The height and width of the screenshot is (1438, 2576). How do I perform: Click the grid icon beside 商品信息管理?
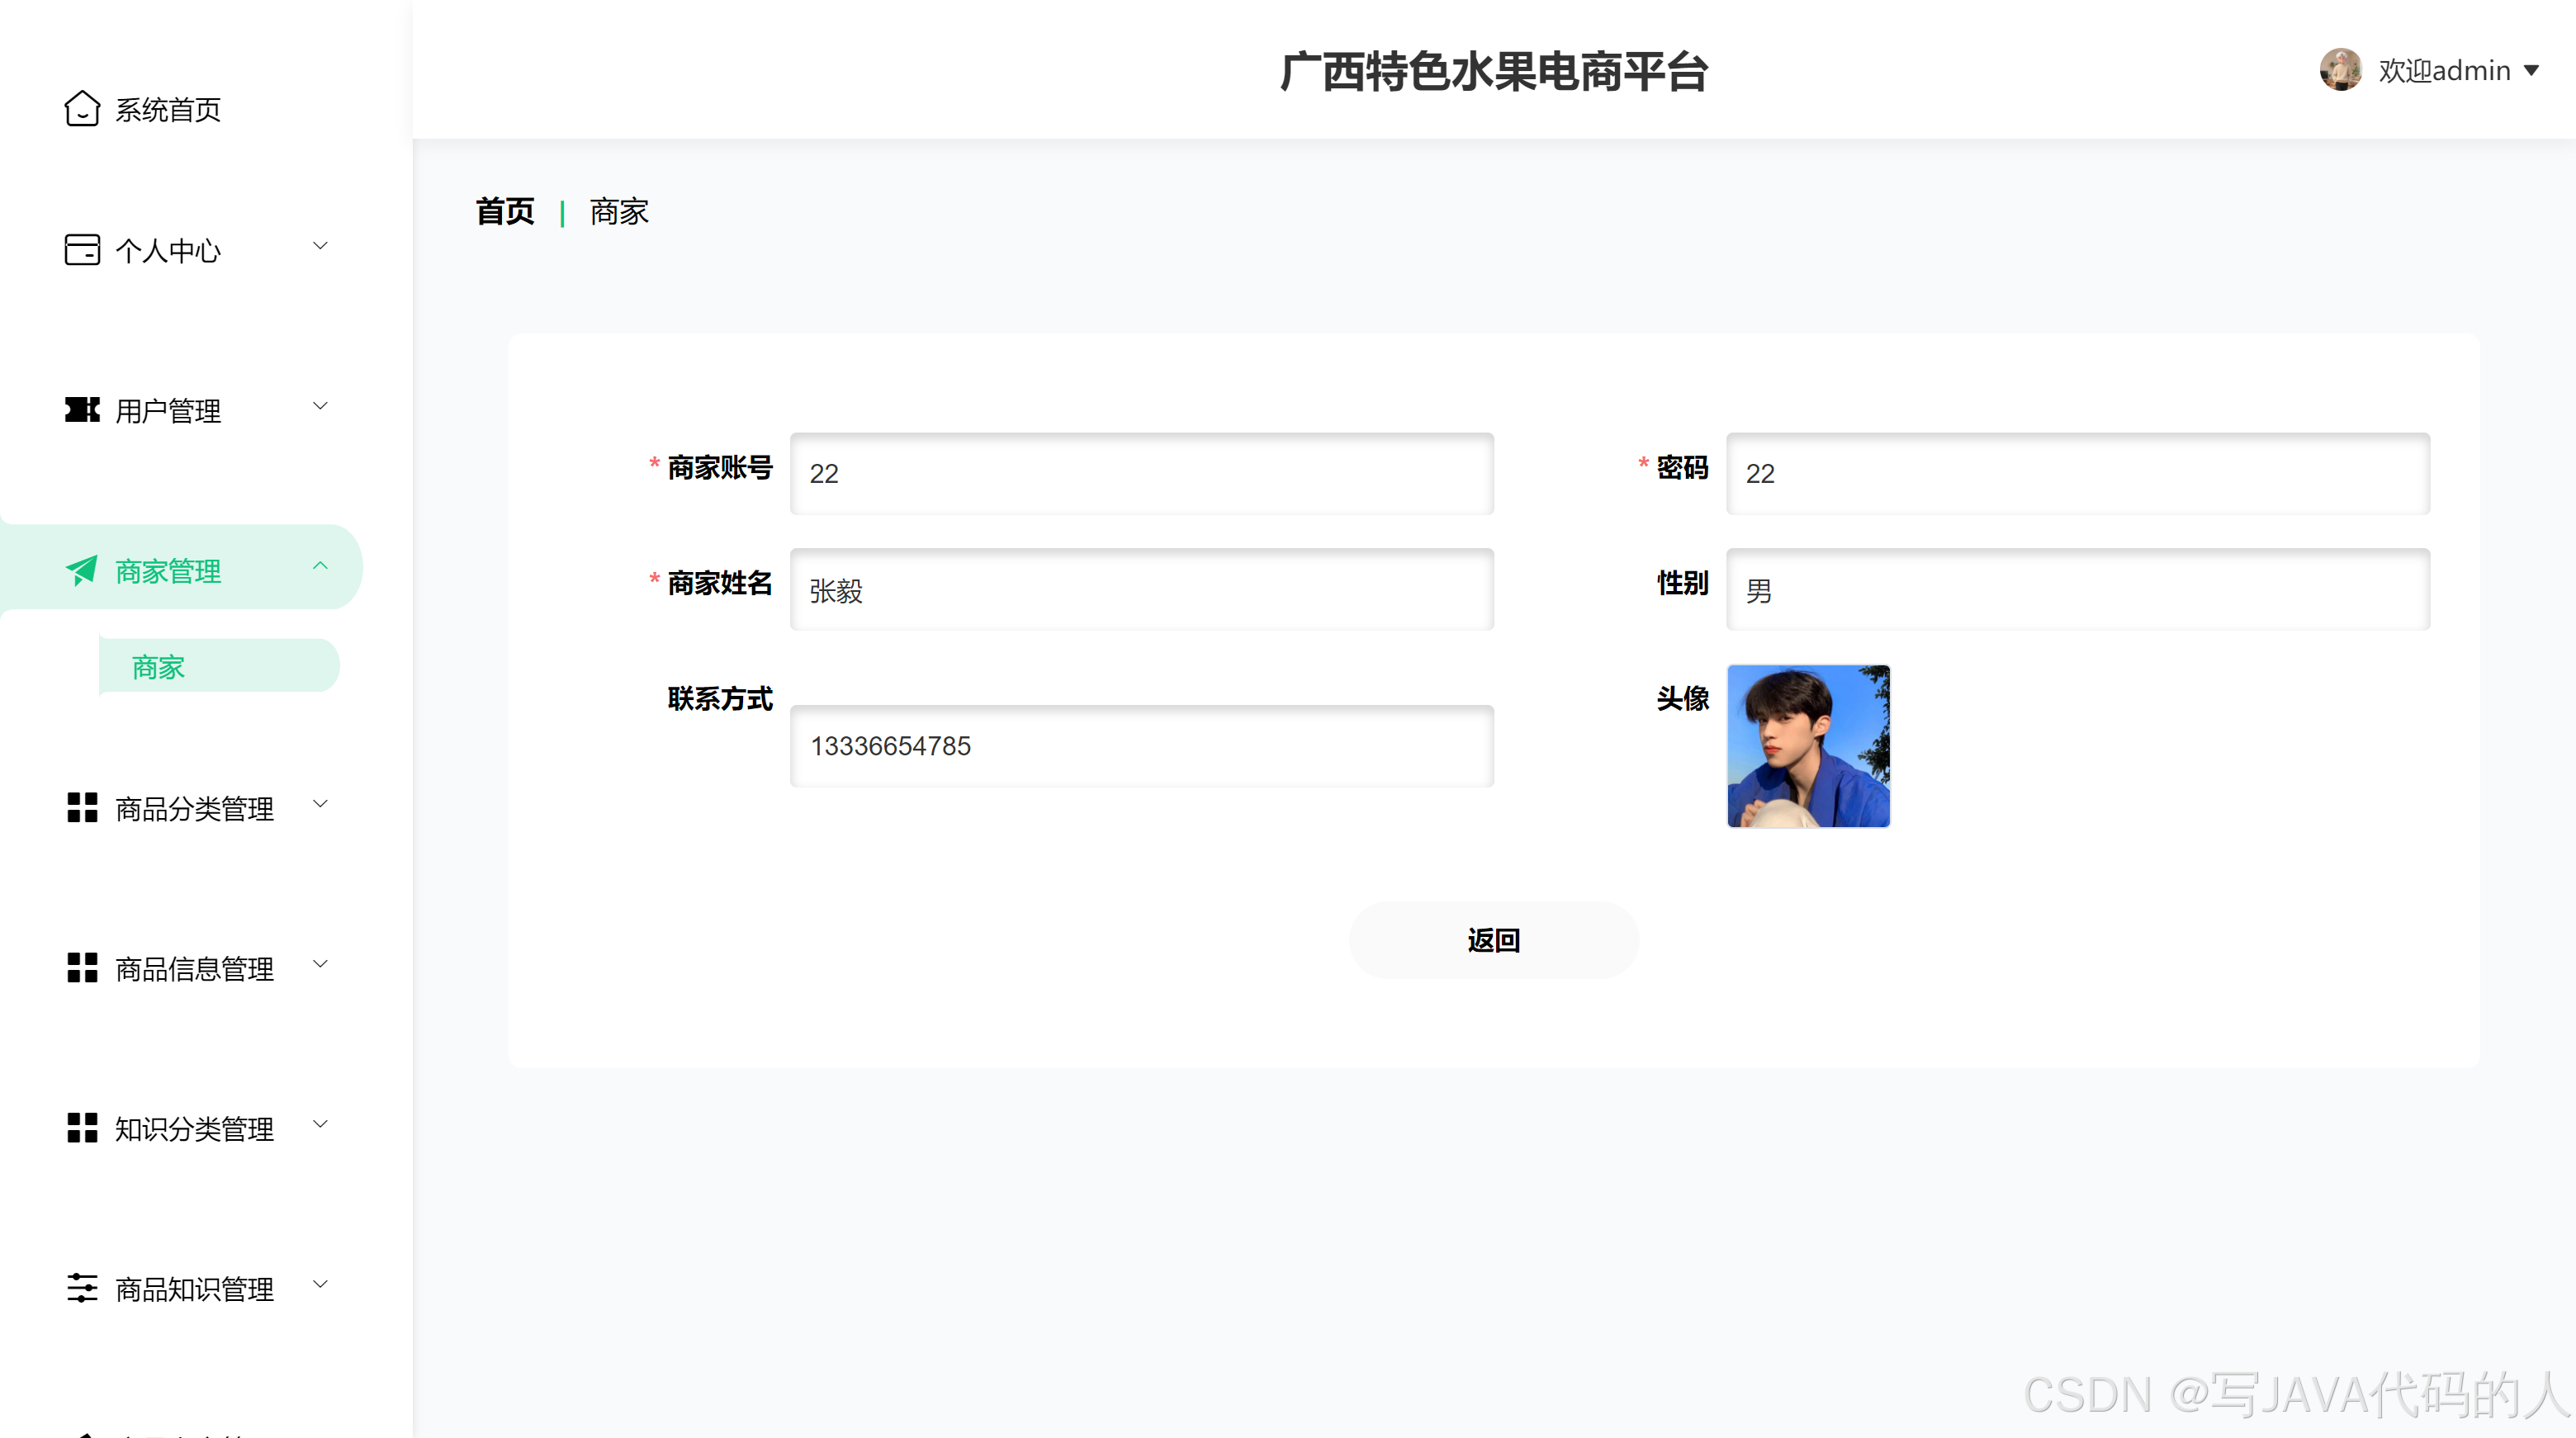82,967
